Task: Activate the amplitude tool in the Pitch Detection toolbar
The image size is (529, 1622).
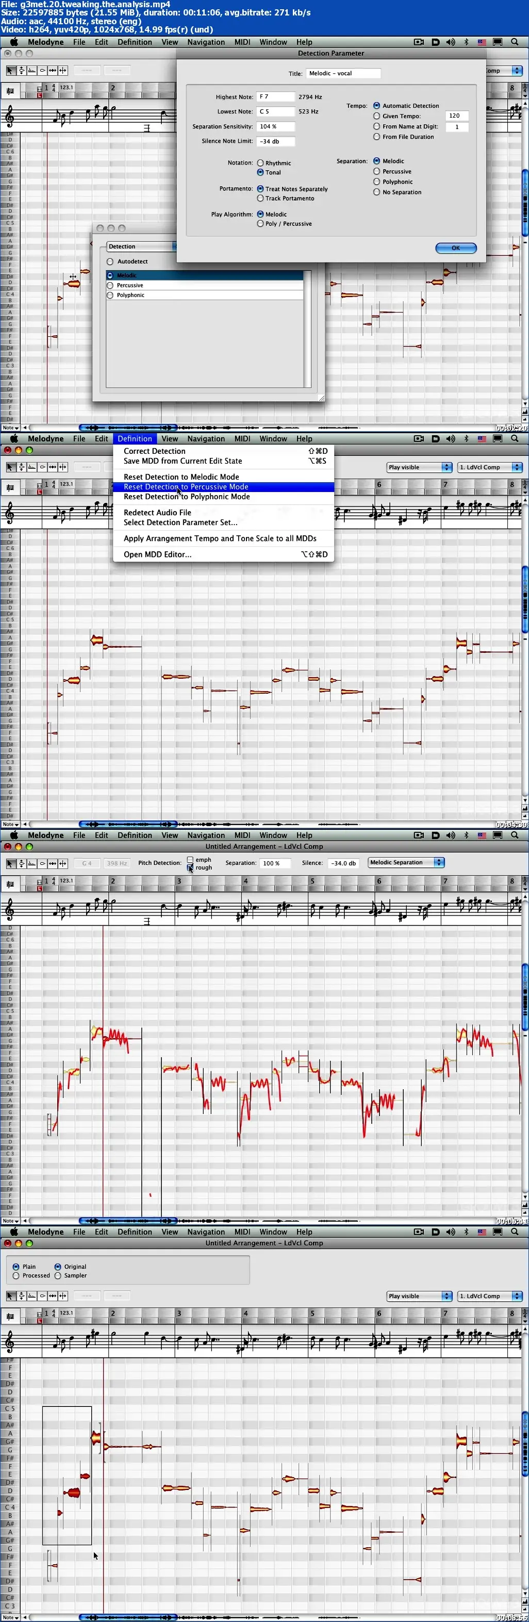Action: [42, 863]
